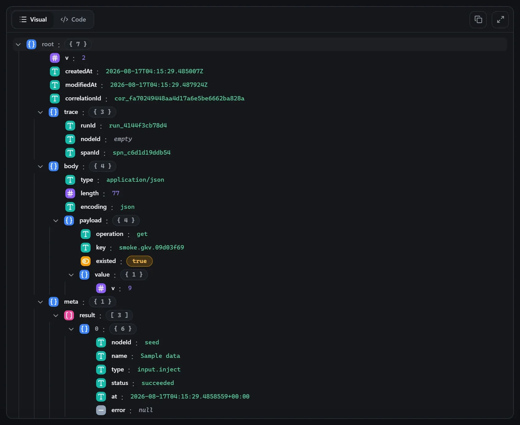Click text icon beside runId
This screenshot has width=520, height=425.
pos(70,126)
